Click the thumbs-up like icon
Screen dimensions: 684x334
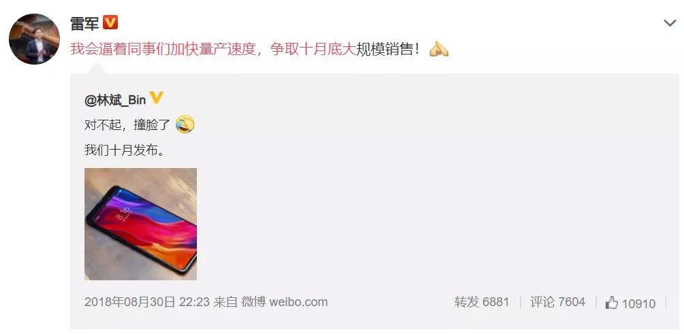(x=612, y=303)
